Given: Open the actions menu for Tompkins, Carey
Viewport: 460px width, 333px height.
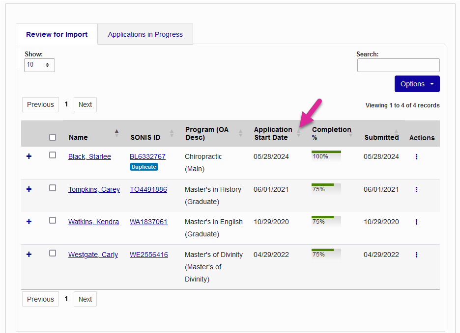Looking at the screenshot, I should (x=416, y=189).
